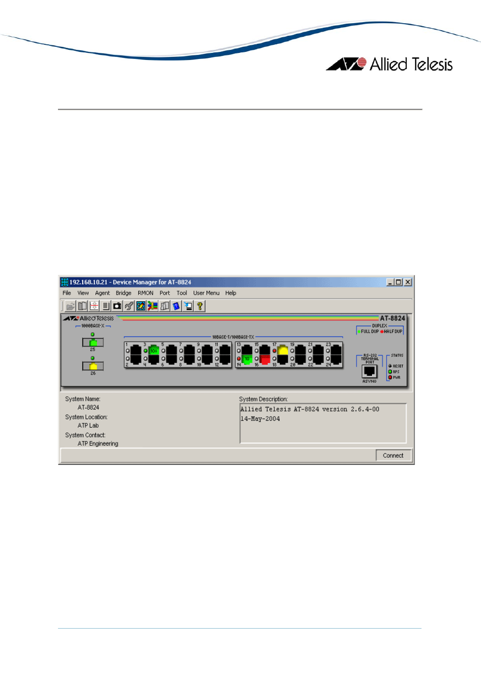The width and height of the screenshot is (481, 680).
Task: Maximize the Device Manager window
Action: coord(398,282)
